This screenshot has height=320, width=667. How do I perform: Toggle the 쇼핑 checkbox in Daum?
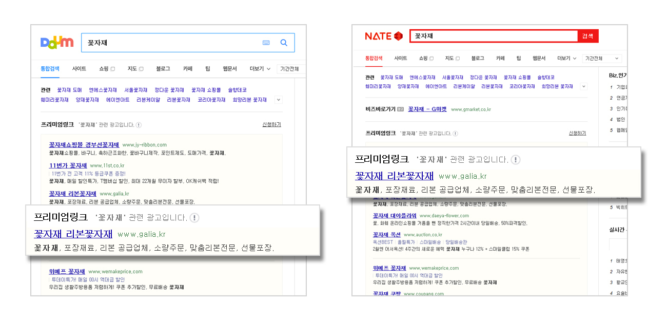(x=112, y=69)
